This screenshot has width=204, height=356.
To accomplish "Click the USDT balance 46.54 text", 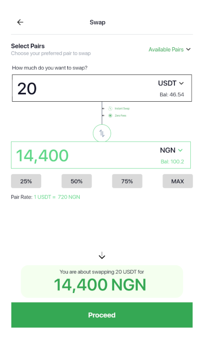I will 172,95.
